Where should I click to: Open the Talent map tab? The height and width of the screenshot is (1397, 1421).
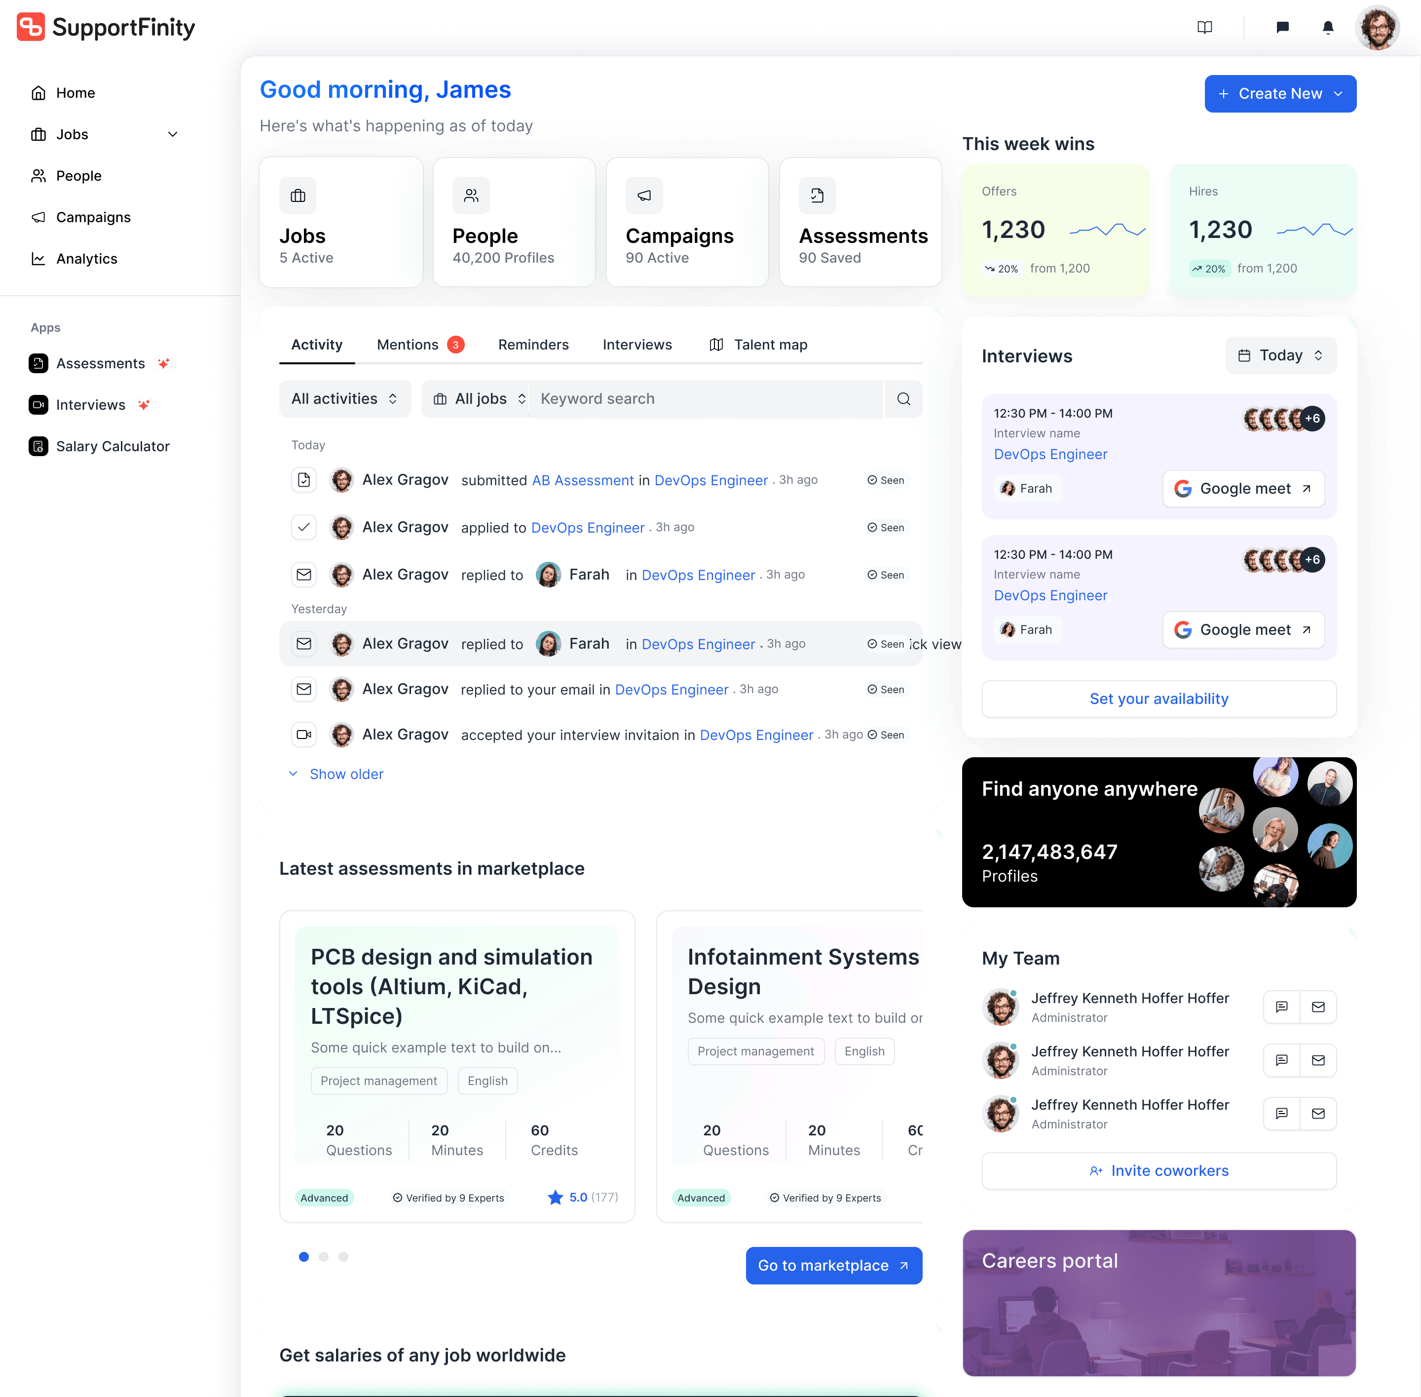coord(770,344)
